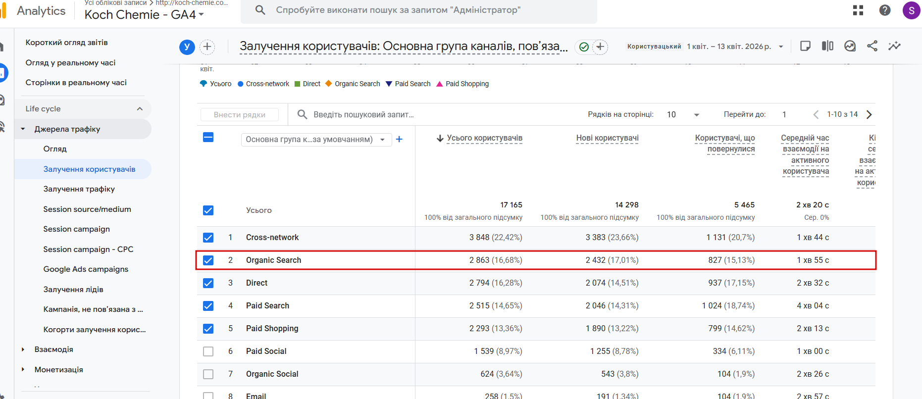Open the Google Ads campaigns report
The width and height of the screenshot is (922, 399).
86,269
